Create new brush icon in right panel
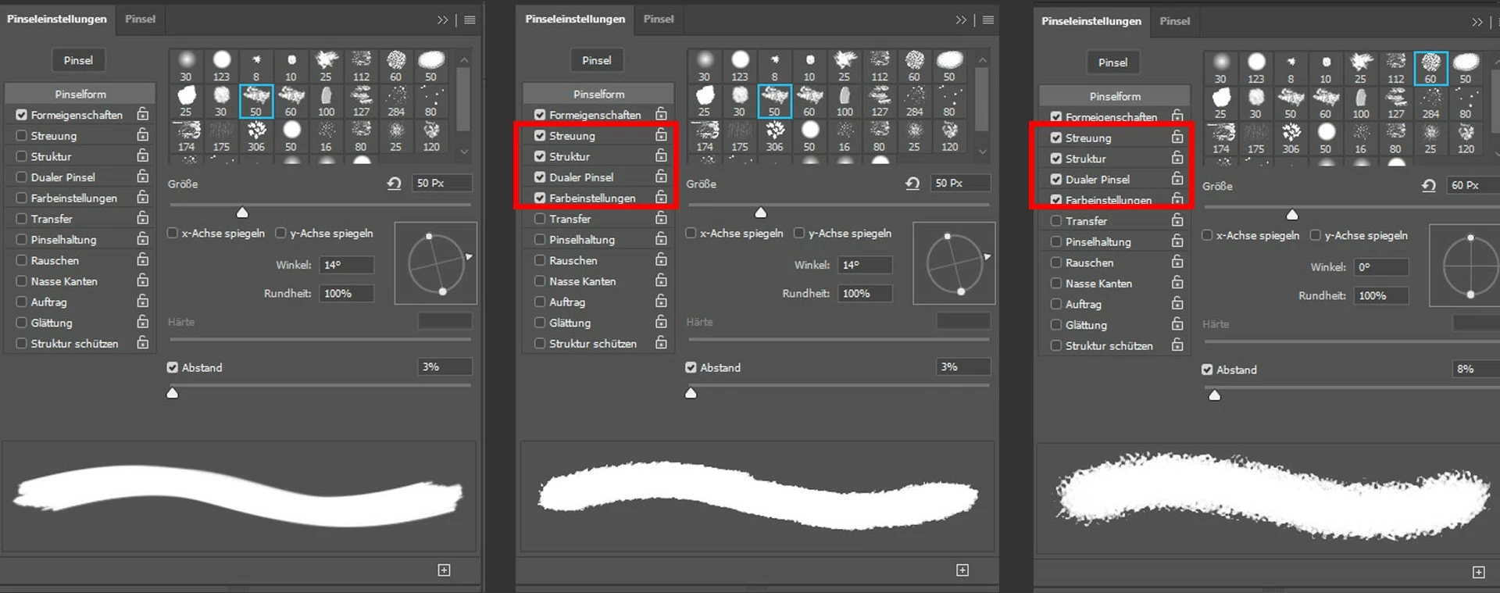The image size is (1500, 593). tap(1479, 573)
